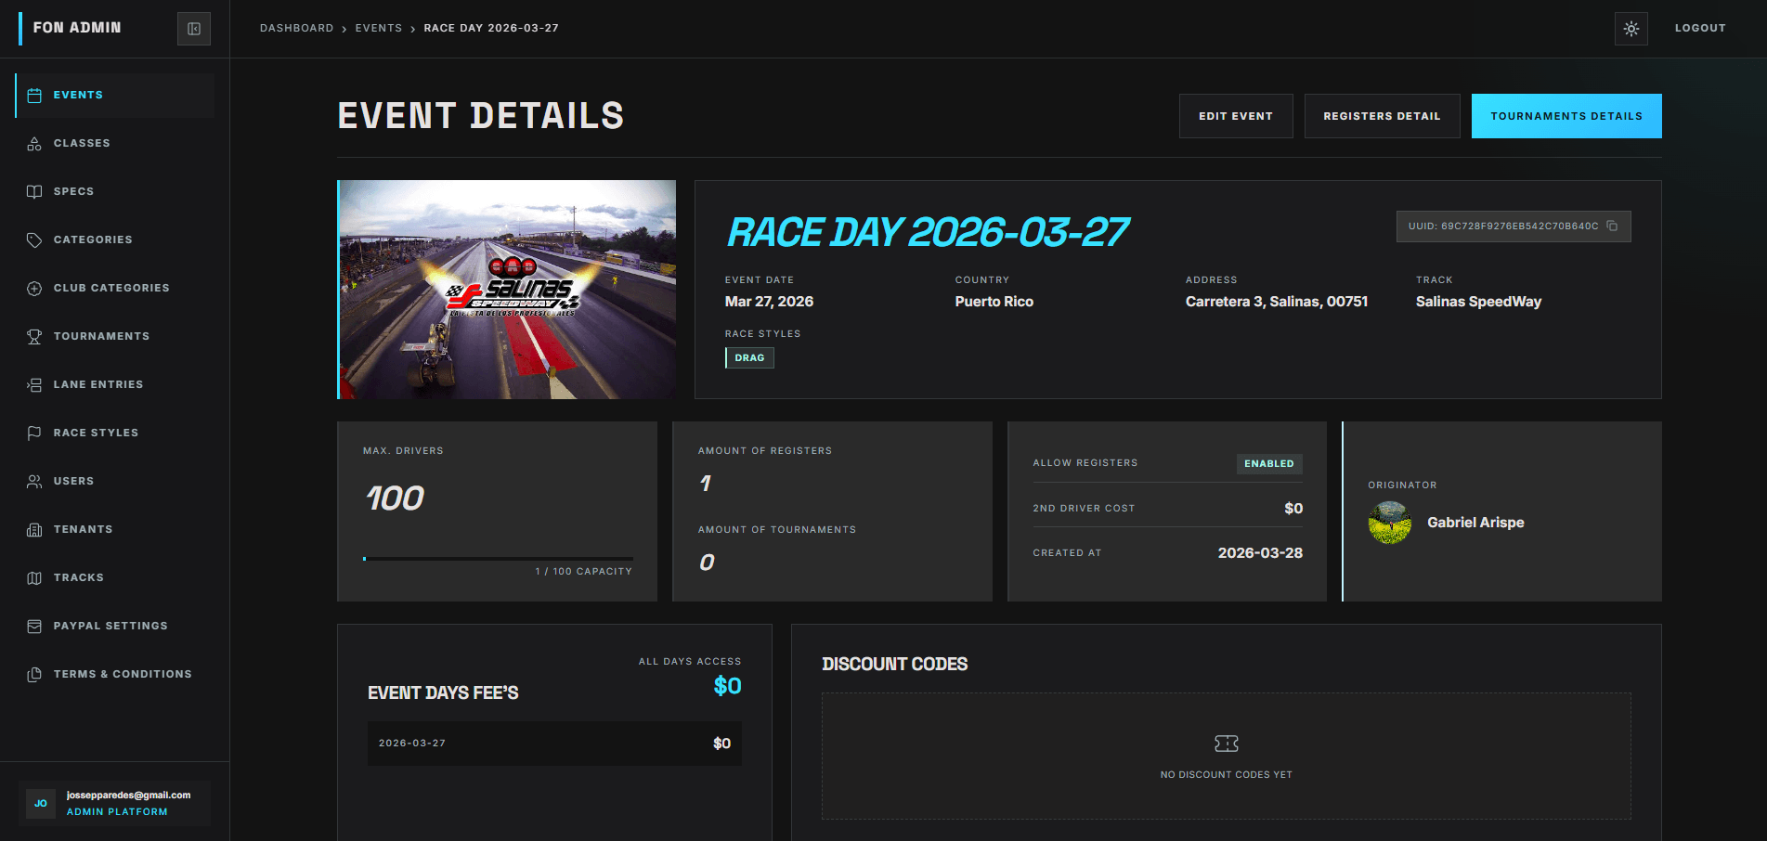Click the Specs book icon
This screenshot has height=841, width=1767.
(x=34, y=192)
